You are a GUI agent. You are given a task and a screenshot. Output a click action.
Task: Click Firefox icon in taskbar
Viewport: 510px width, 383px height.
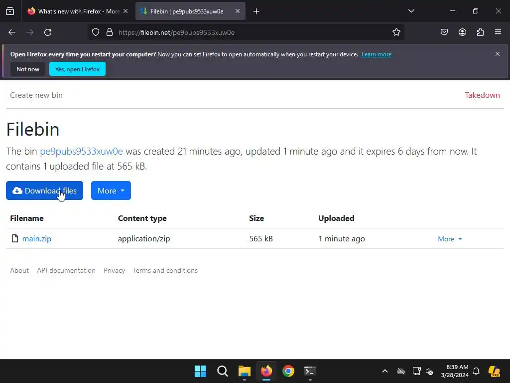tap(266, 371)
